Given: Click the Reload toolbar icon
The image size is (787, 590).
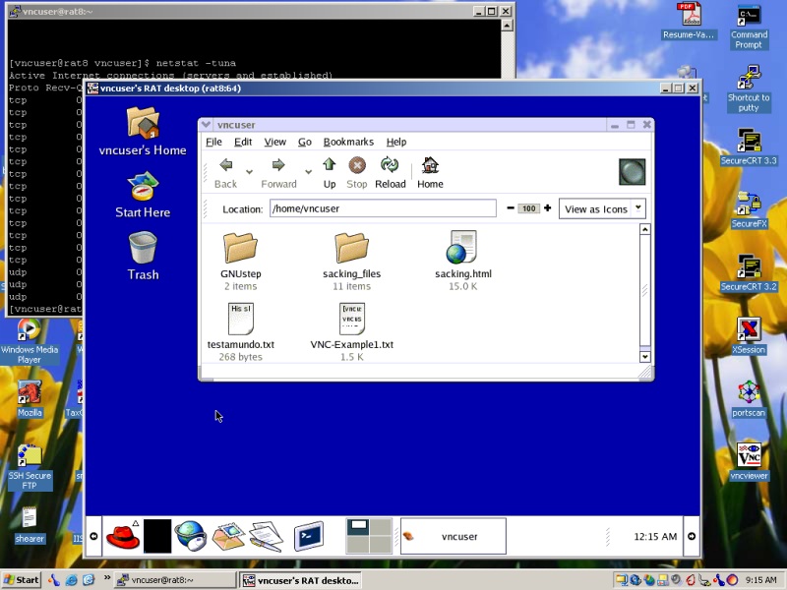Looking at the screenshot, I should point(390,171).
